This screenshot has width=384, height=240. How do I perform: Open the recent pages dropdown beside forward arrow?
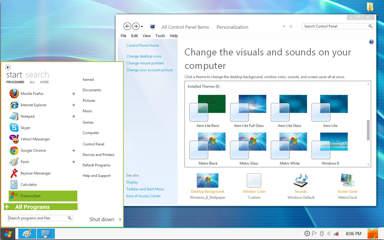pos(142,27)
